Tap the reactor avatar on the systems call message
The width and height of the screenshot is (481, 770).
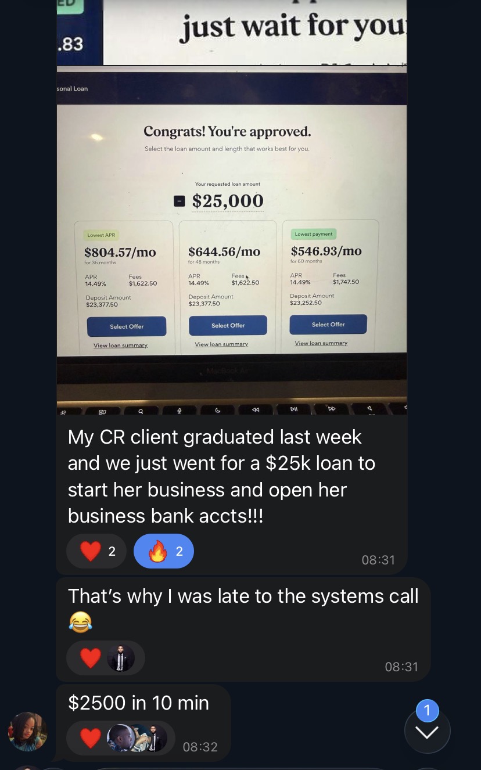tap(121, 658)
